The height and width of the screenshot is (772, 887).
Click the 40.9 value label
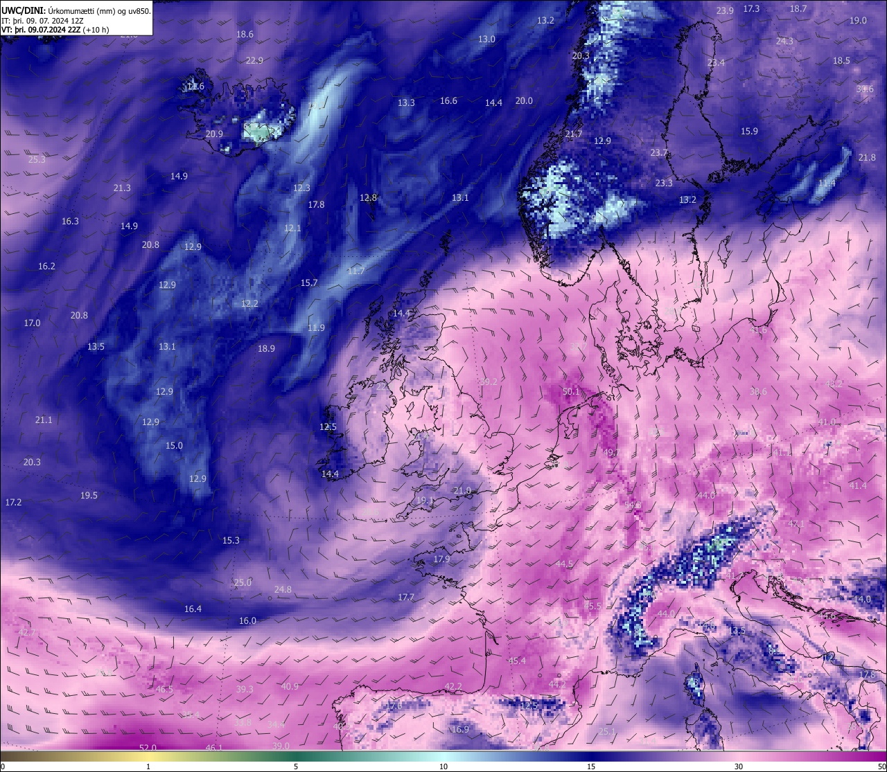[x=290, y=687]
